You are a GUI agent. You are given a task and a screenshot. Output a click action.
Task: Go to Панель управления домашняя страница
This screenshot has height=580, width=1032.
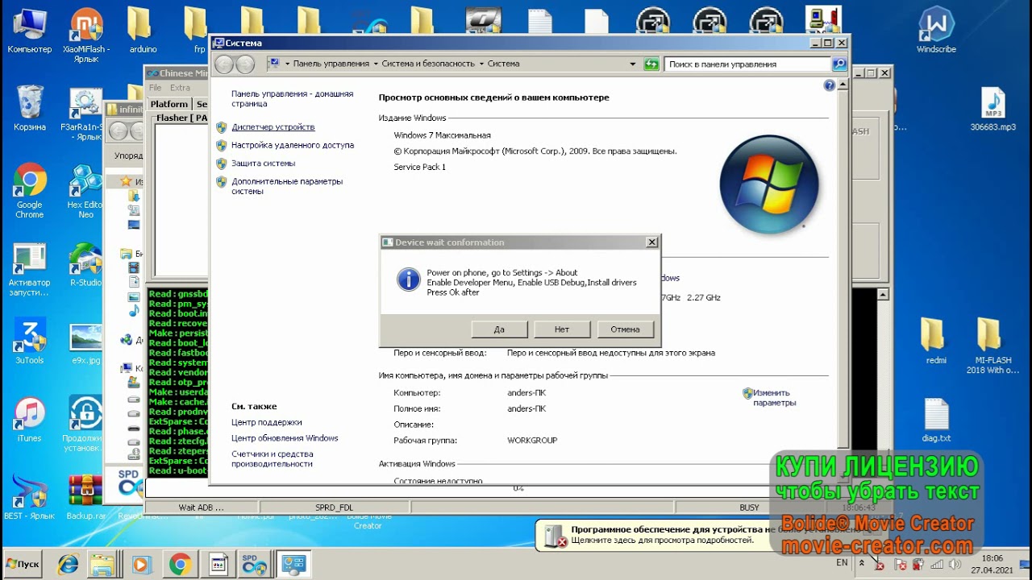tap(293, 98)
